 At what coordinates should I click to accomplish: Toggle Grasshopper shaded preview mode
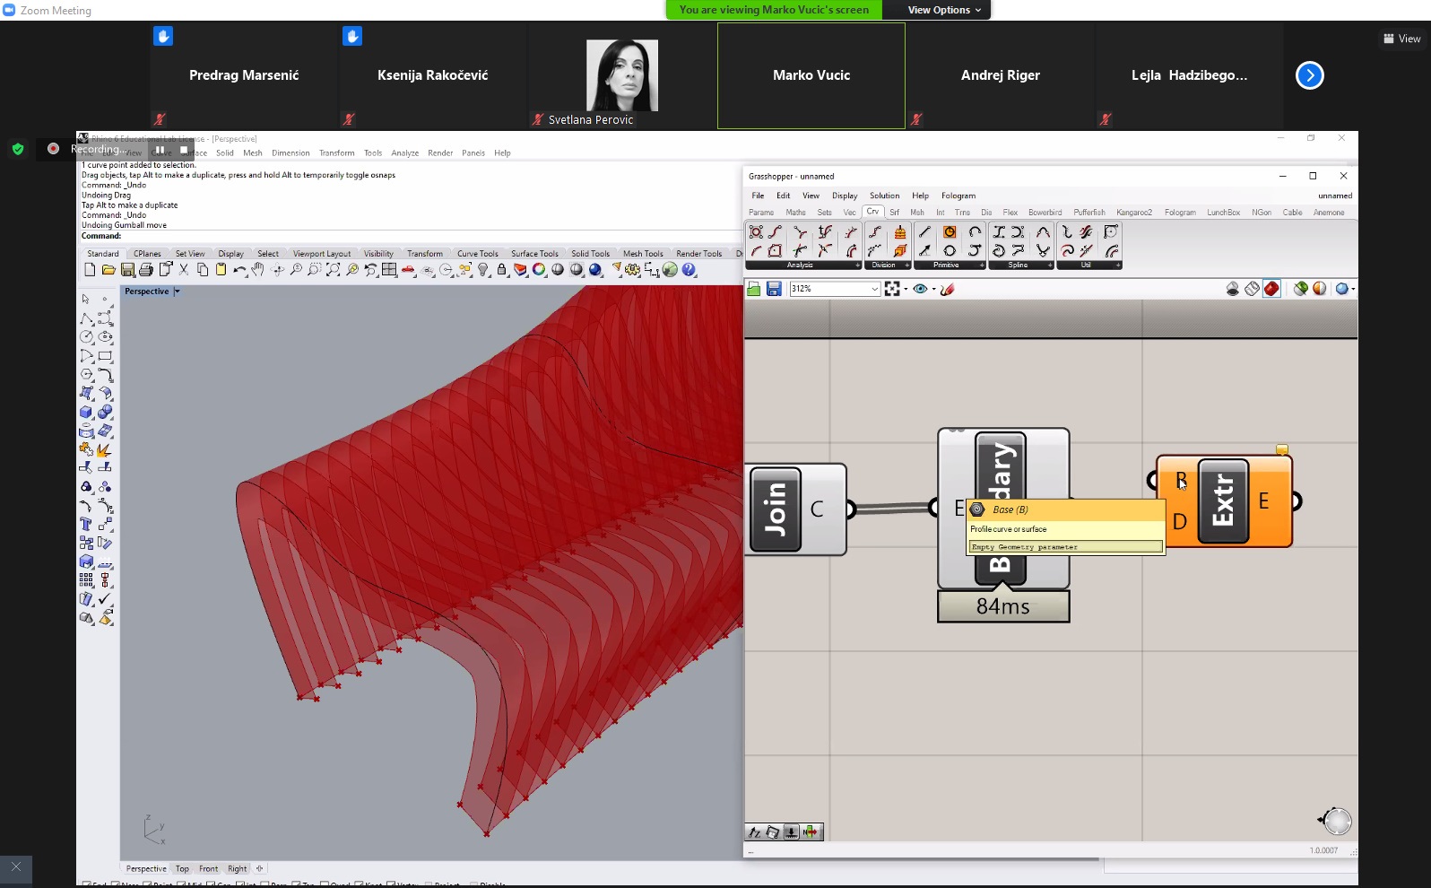pos(1271,289)
